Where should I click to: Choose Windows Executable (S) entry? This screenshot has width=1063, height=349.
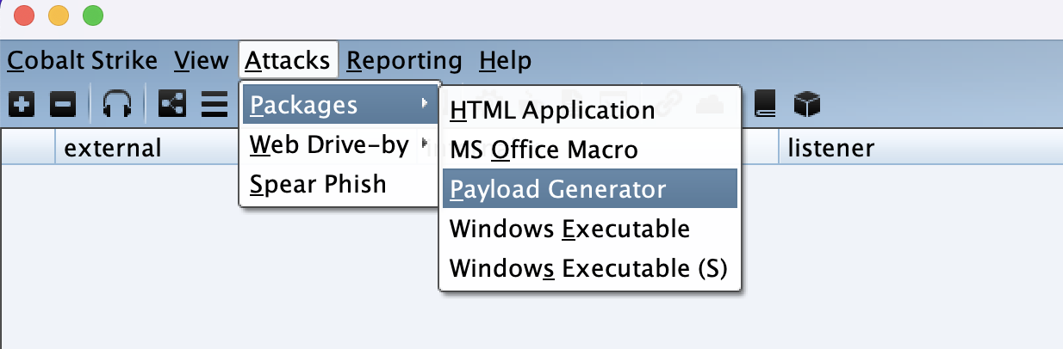click(590, 267)
